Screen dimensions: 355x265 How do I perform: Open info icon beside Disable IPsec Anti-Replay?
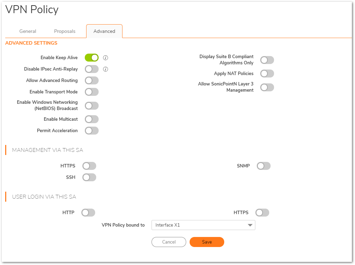click(x=106, y=69)
